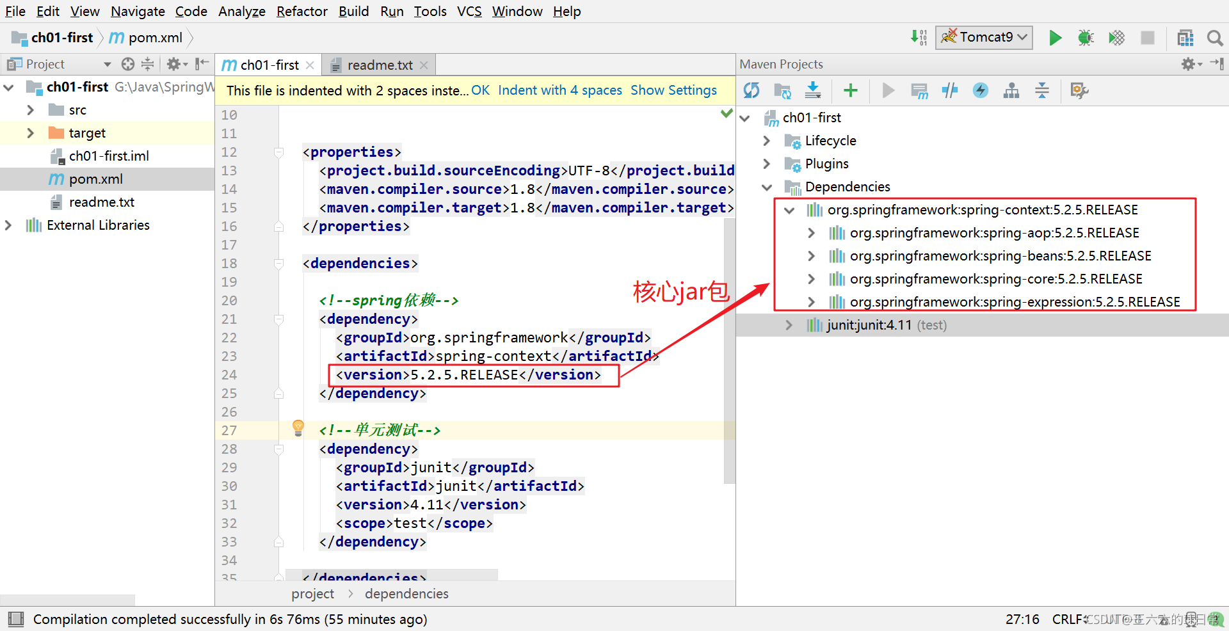Collapse the Dependencies node
Viewport: 1229px width, 631px height.
click(766, 187)
